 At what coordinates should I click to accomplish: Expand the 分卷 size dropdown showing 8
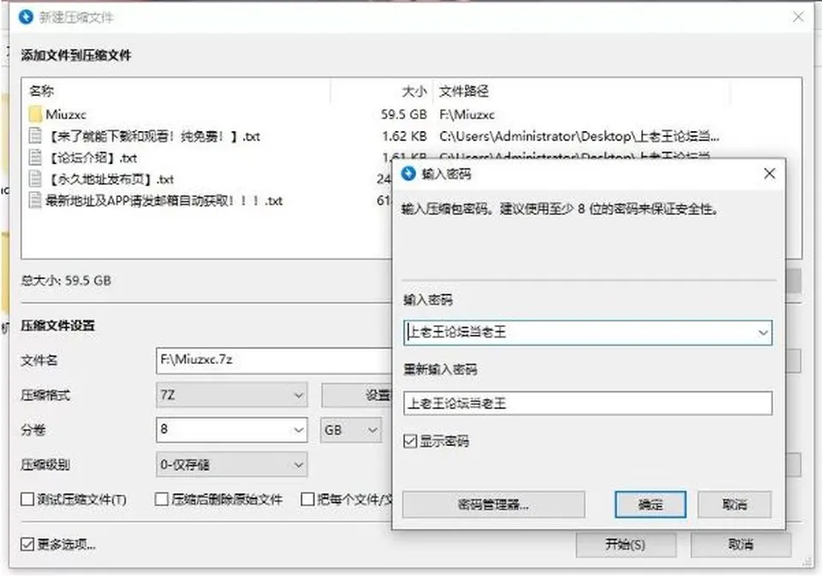[298, 431]
